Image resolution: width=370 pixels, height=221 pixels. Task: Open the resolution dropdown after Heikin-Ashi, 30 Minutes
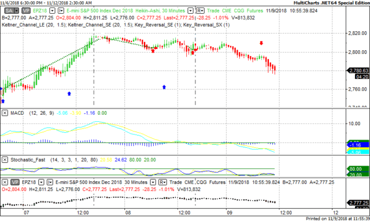click(x=190, y=11)
